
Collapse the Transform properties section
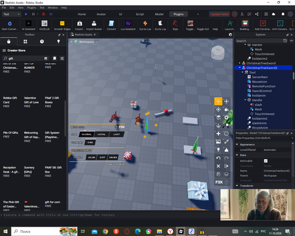[x=237, y=185]
